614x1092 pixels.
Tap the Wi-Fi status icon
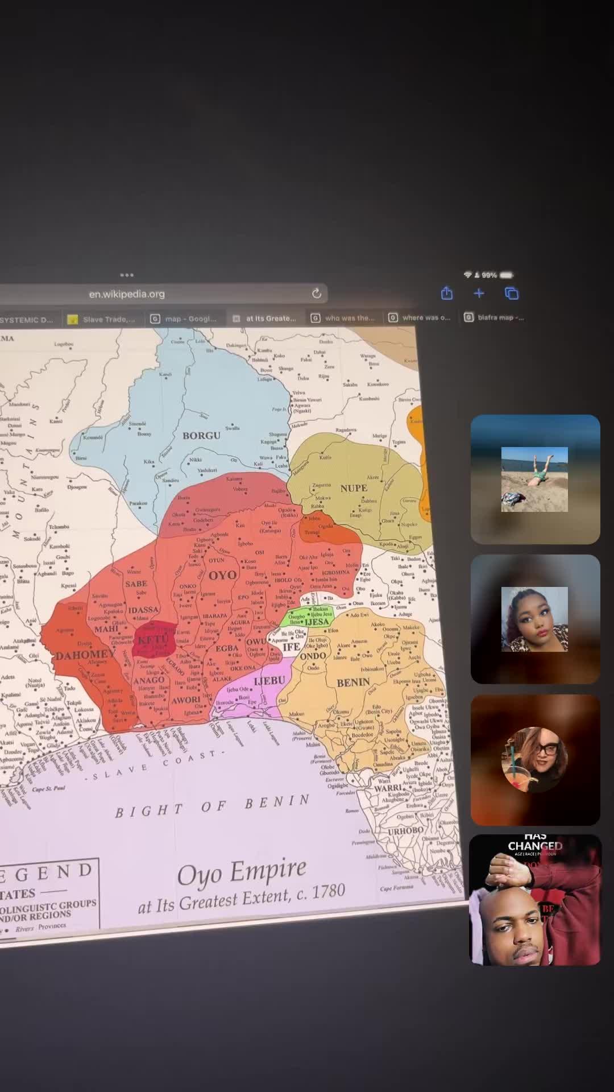[x=467, y=275]
